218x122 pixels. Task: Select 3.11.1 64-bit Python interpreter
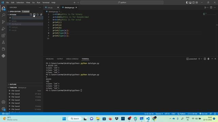(x=192, y=114)
